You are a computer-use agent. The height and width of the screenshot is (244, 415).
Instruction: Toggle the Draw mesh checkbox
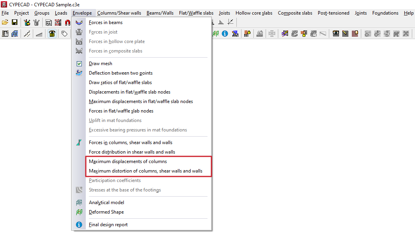[79, 64]
